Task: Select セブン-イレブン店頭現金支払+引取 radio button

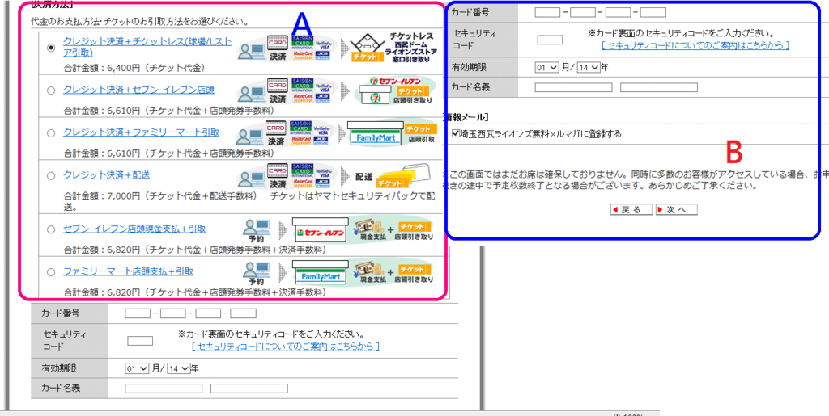Action: 51,229
